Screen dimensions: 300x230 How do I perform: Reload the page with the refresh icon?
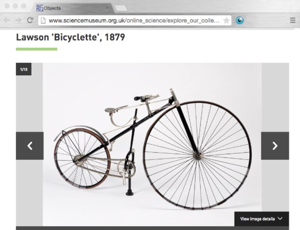tap(30, 20)
